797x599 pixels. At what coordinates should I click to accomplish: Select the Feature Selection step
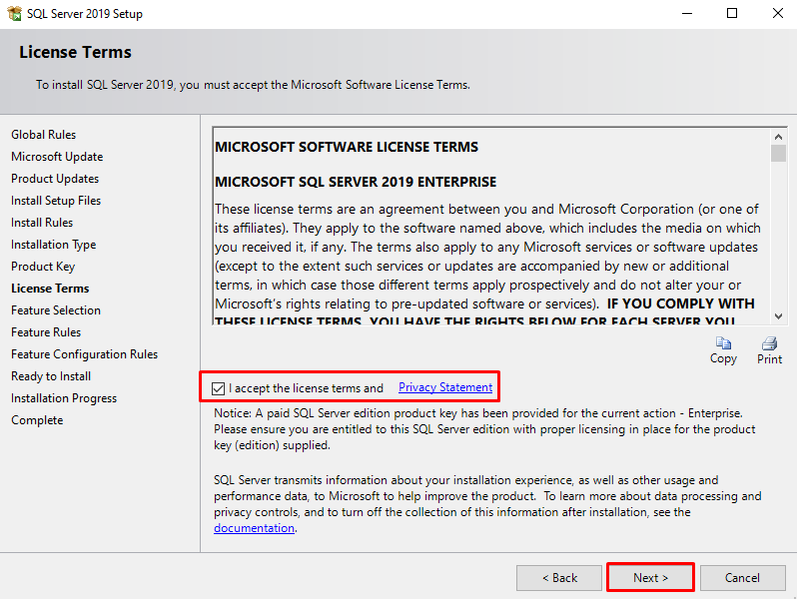coord(56,309)
